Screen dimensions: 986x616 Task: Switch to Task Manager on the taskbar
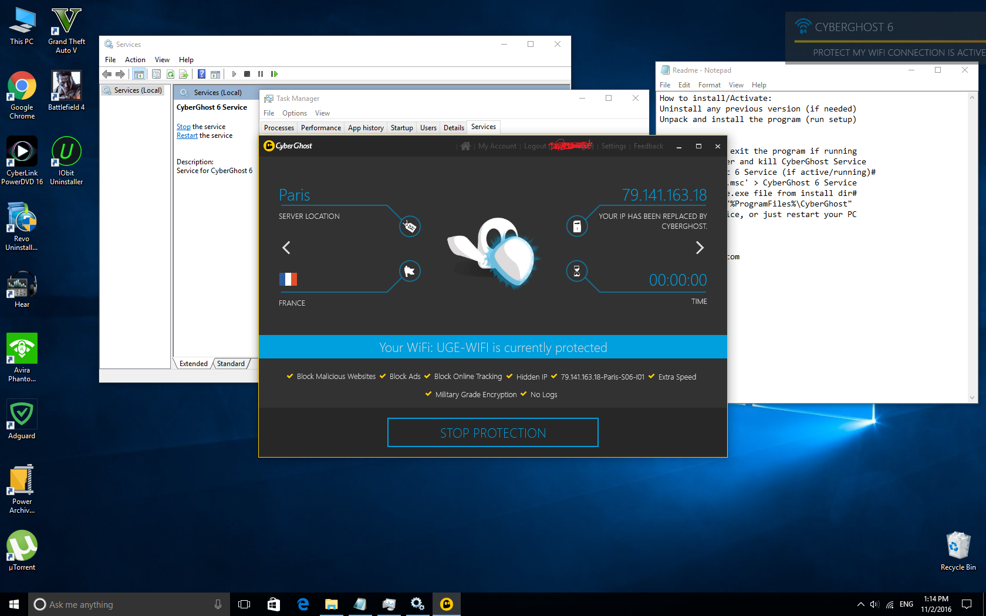tap(389, 604)
